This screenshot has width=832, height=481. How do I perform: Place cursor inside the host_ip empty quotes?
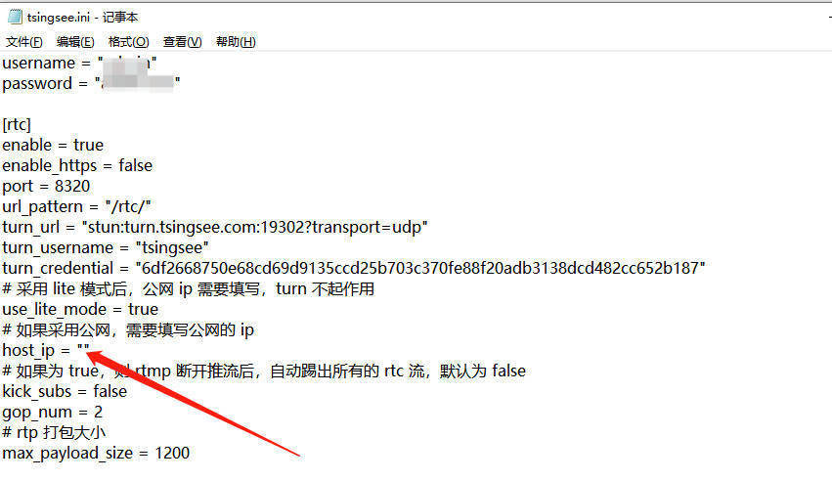(83, 349)
